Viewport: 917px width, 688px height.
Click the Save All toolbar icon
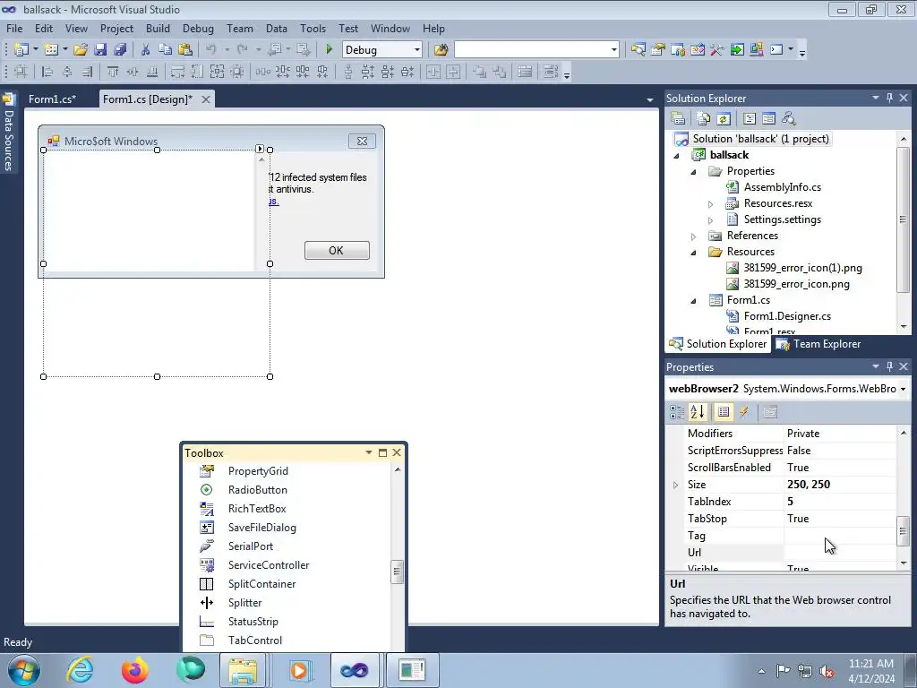point(120,50)
